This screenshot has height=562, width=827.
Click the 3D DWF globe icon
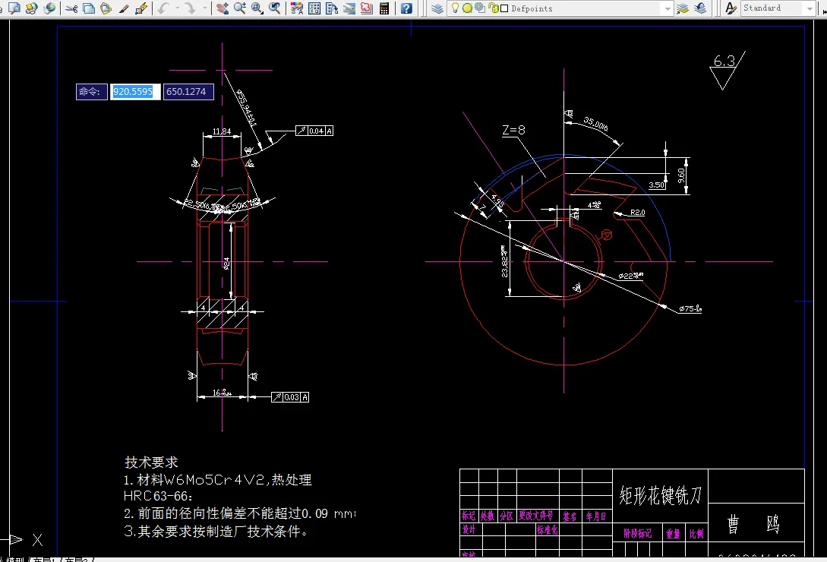49,8
